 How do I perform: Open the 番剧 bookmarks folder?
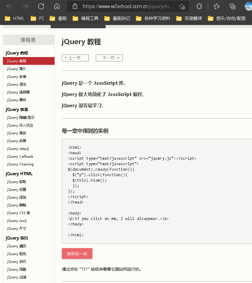pyautogui.click(x=58, y=18)
